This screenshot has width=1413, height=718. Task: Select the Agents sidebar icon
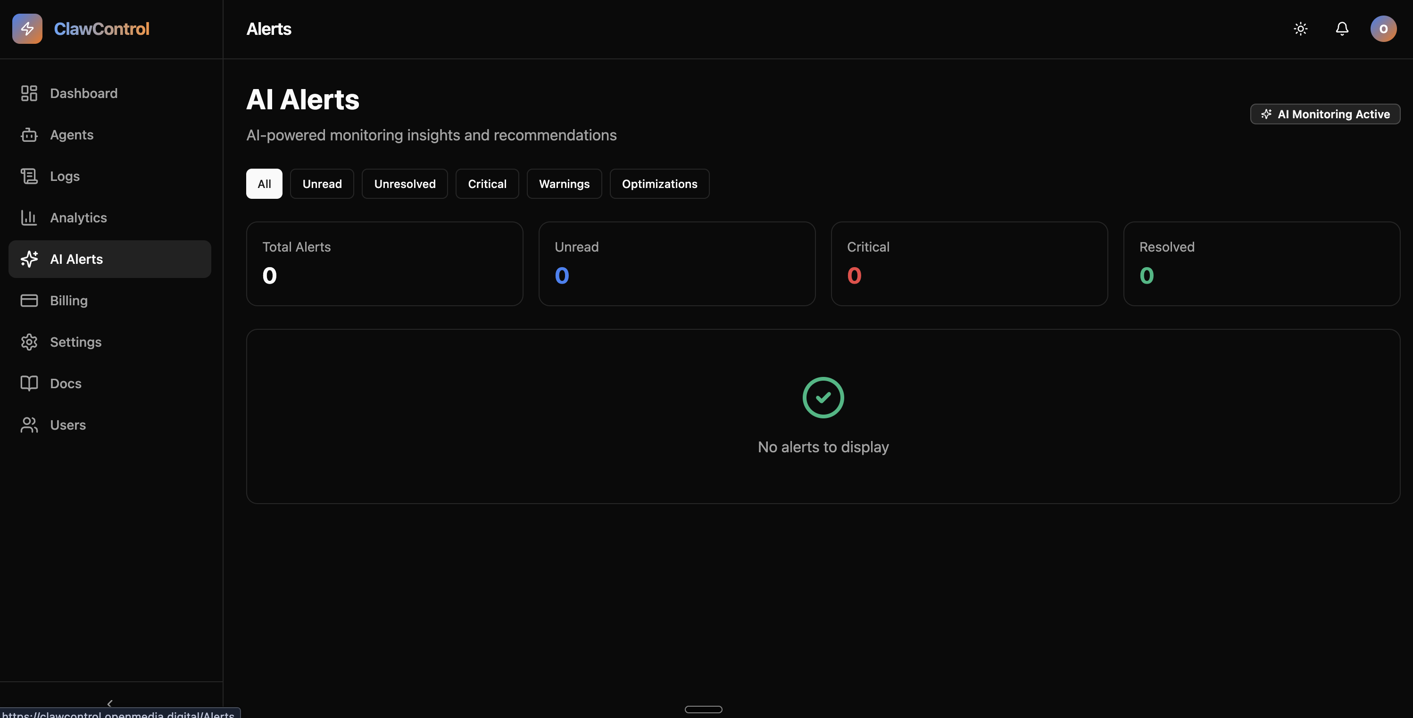pyautogui.click(x=28, y=135)
